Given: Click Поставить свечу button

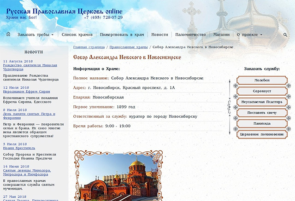Looking at the screenshot, I should coord(262,113).
